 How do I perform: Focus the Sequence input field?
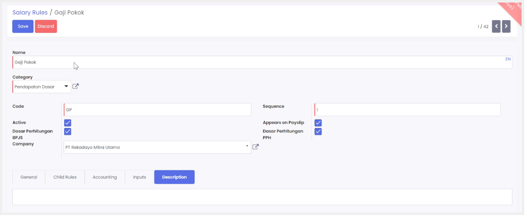tap(407, 110)
